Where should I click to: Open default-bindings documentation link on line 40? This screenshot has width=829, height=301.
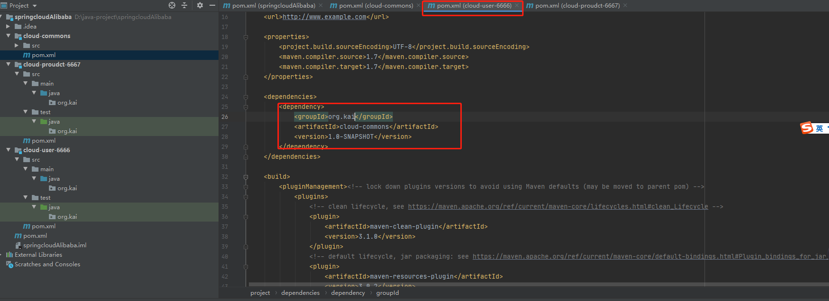649,256
